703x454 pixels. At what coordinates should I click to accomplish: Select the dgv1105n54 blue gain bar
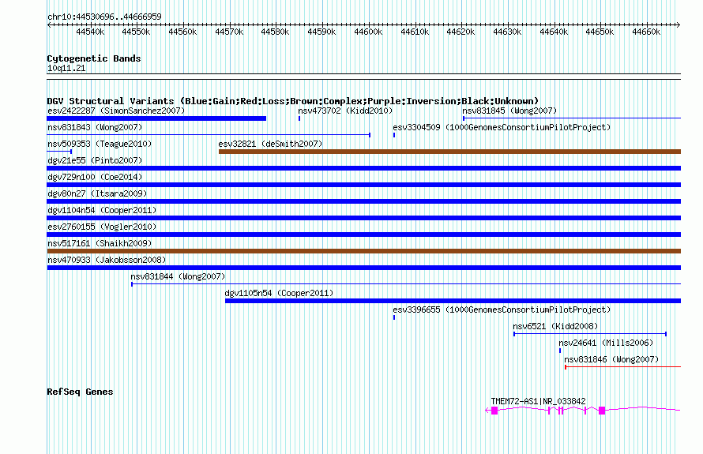pyautogui.click(x=453, y=301)
